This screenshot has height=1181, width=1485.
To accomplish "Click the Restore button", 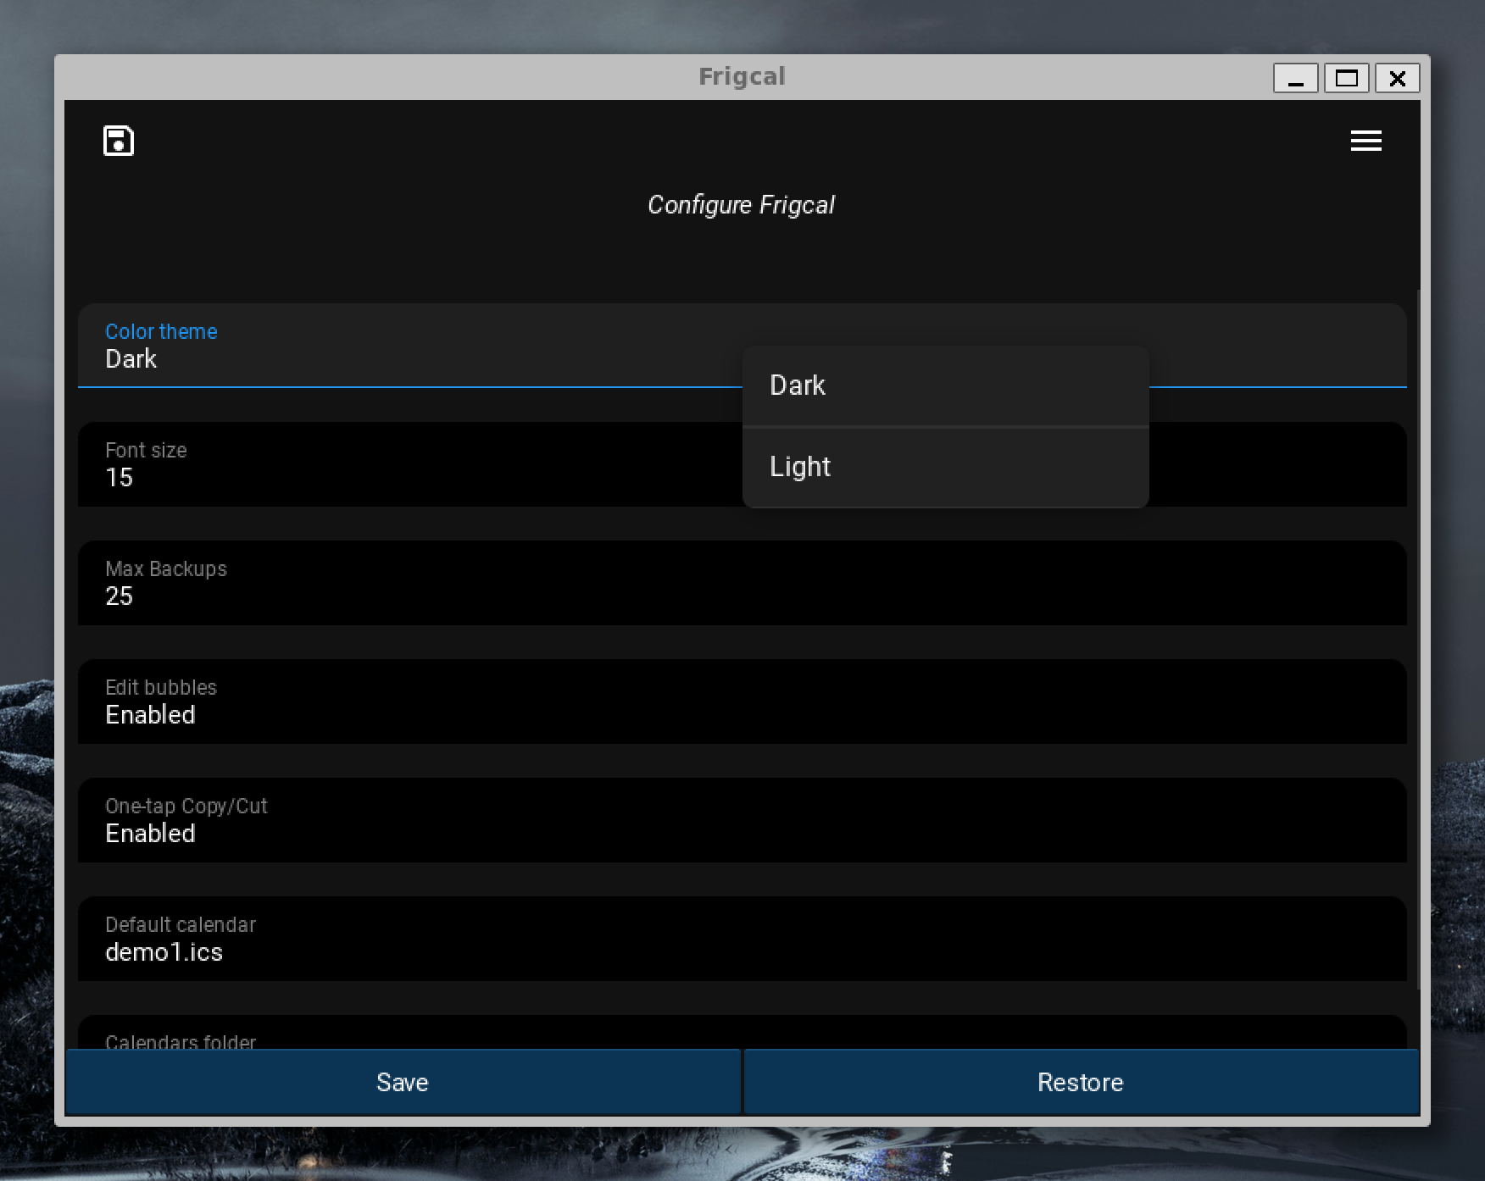I will coord(1081,1082).
